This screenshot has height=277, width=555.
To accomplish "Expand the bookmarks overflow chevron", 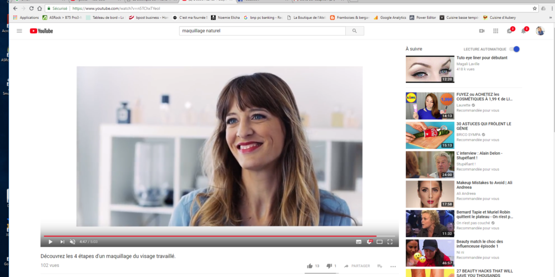I will point(551,17).
